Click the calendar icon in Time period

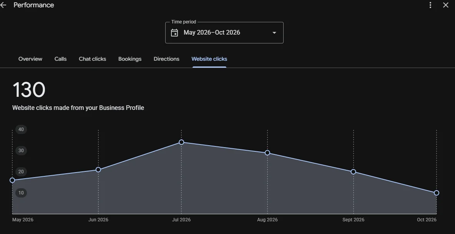coord(174,33)
